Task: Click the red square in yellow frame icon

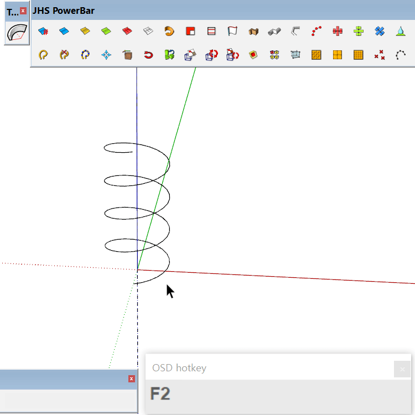Action: click(x=253, y=55)
